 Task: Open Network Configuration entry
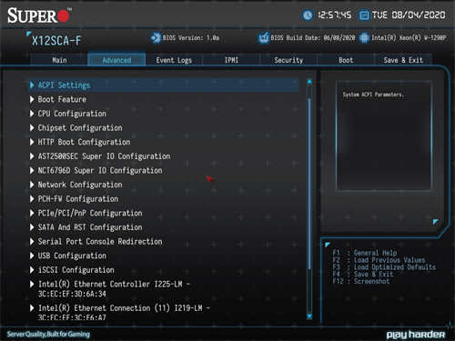point(164,185)
